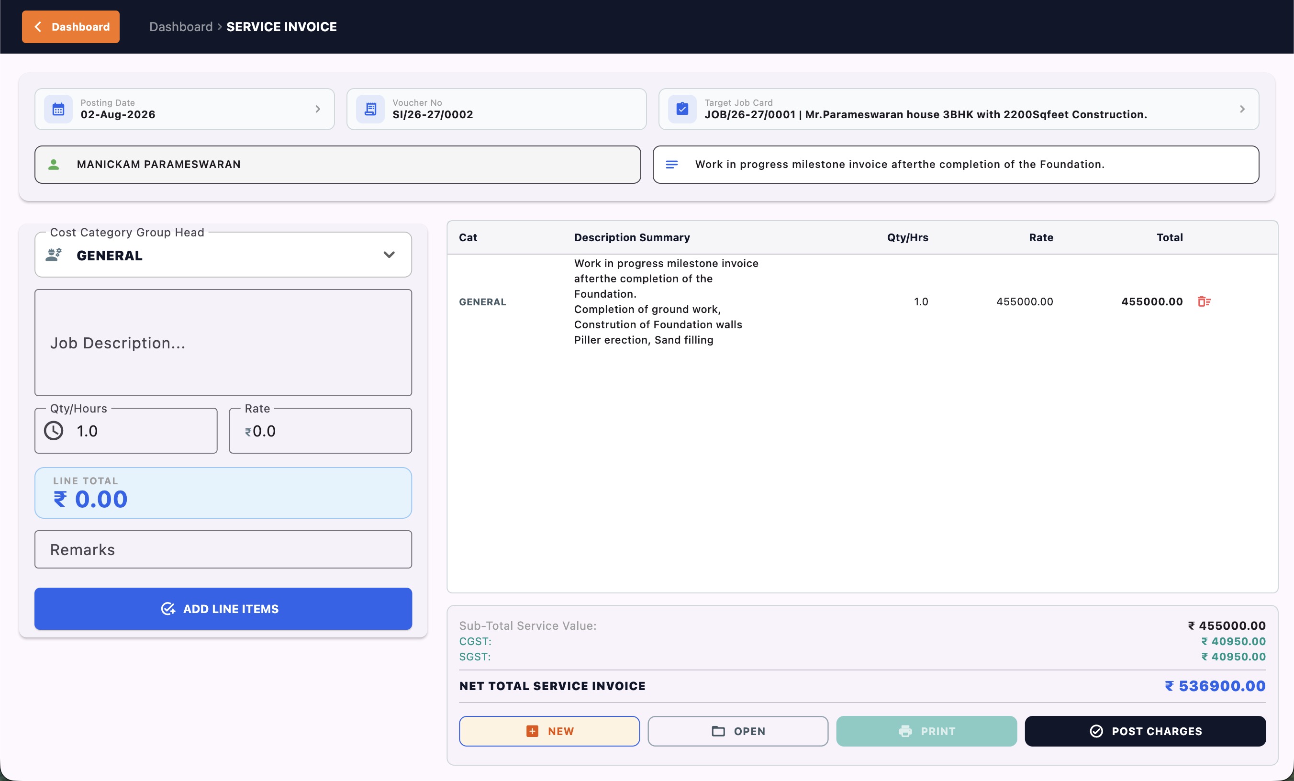
Task: Click ADD LINE ITEMS button
Action: [223, 609]
